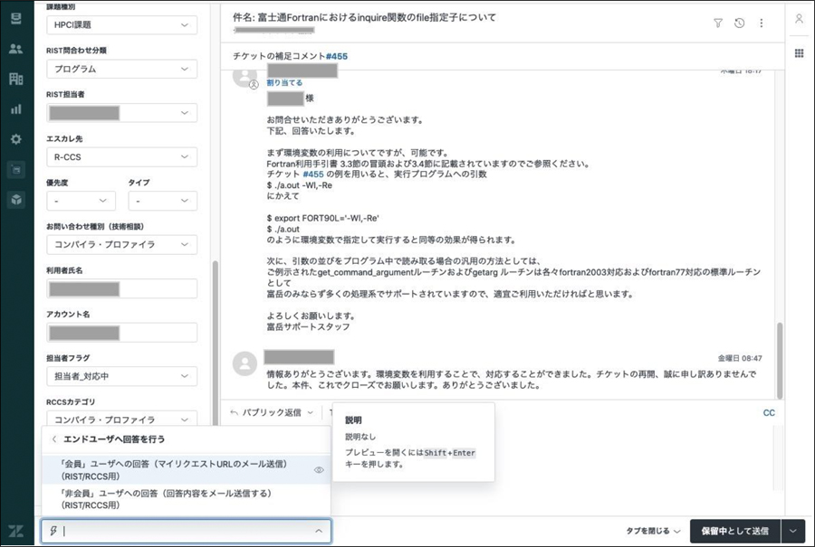Click the square box icon above cube icon
This screenshot has width=815, height=547.
pos(16,170)
